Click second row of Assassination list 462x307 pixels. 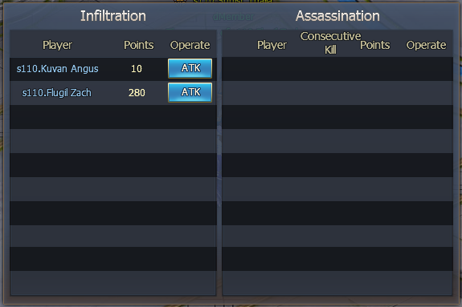click(x=337, y=93)
